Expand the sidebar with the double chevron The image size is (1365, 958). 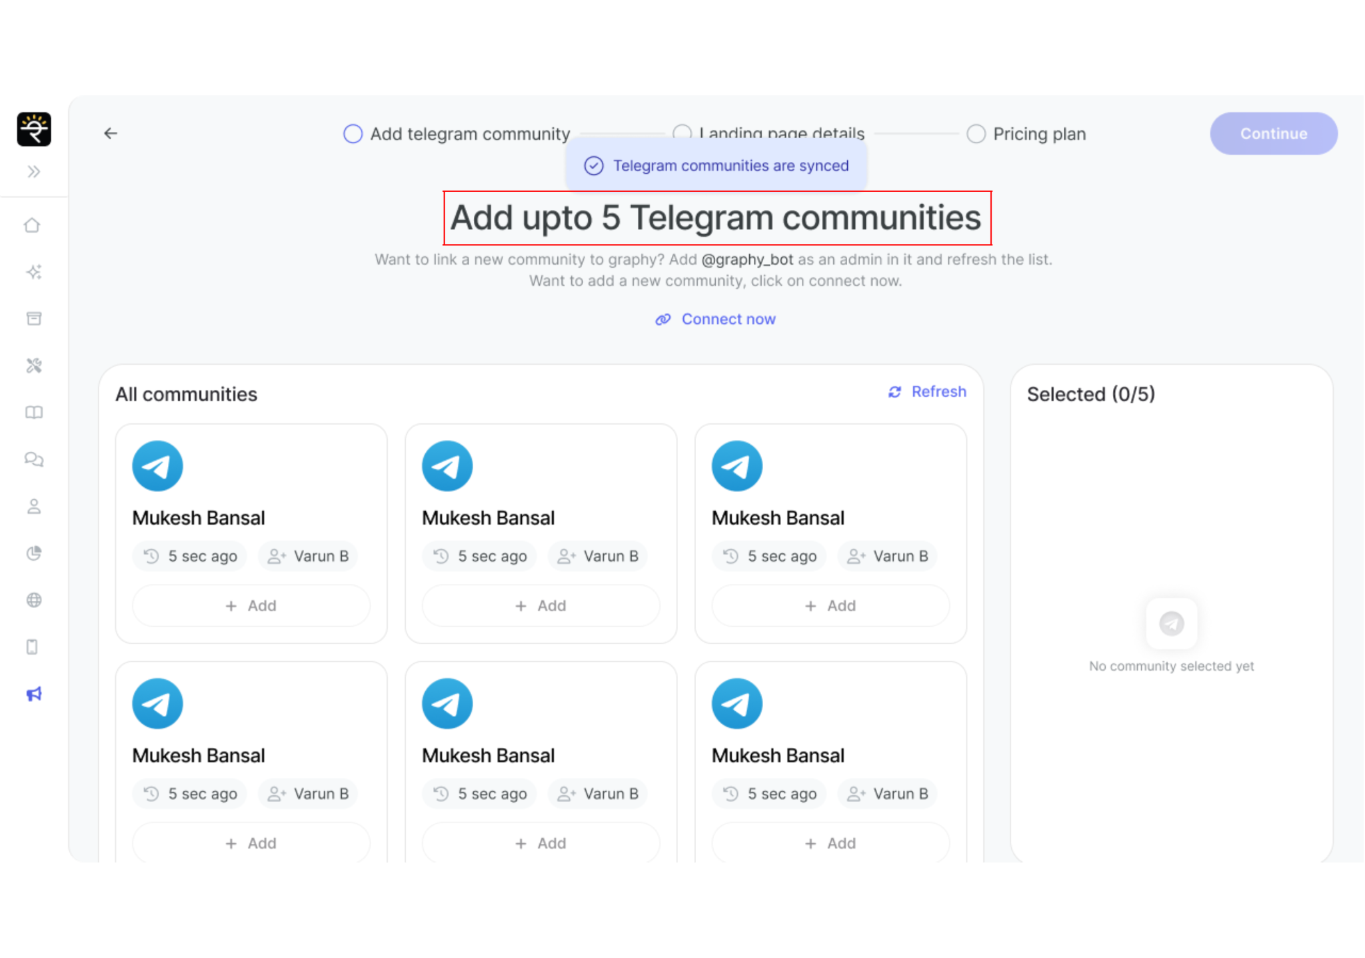pos(34,172)
